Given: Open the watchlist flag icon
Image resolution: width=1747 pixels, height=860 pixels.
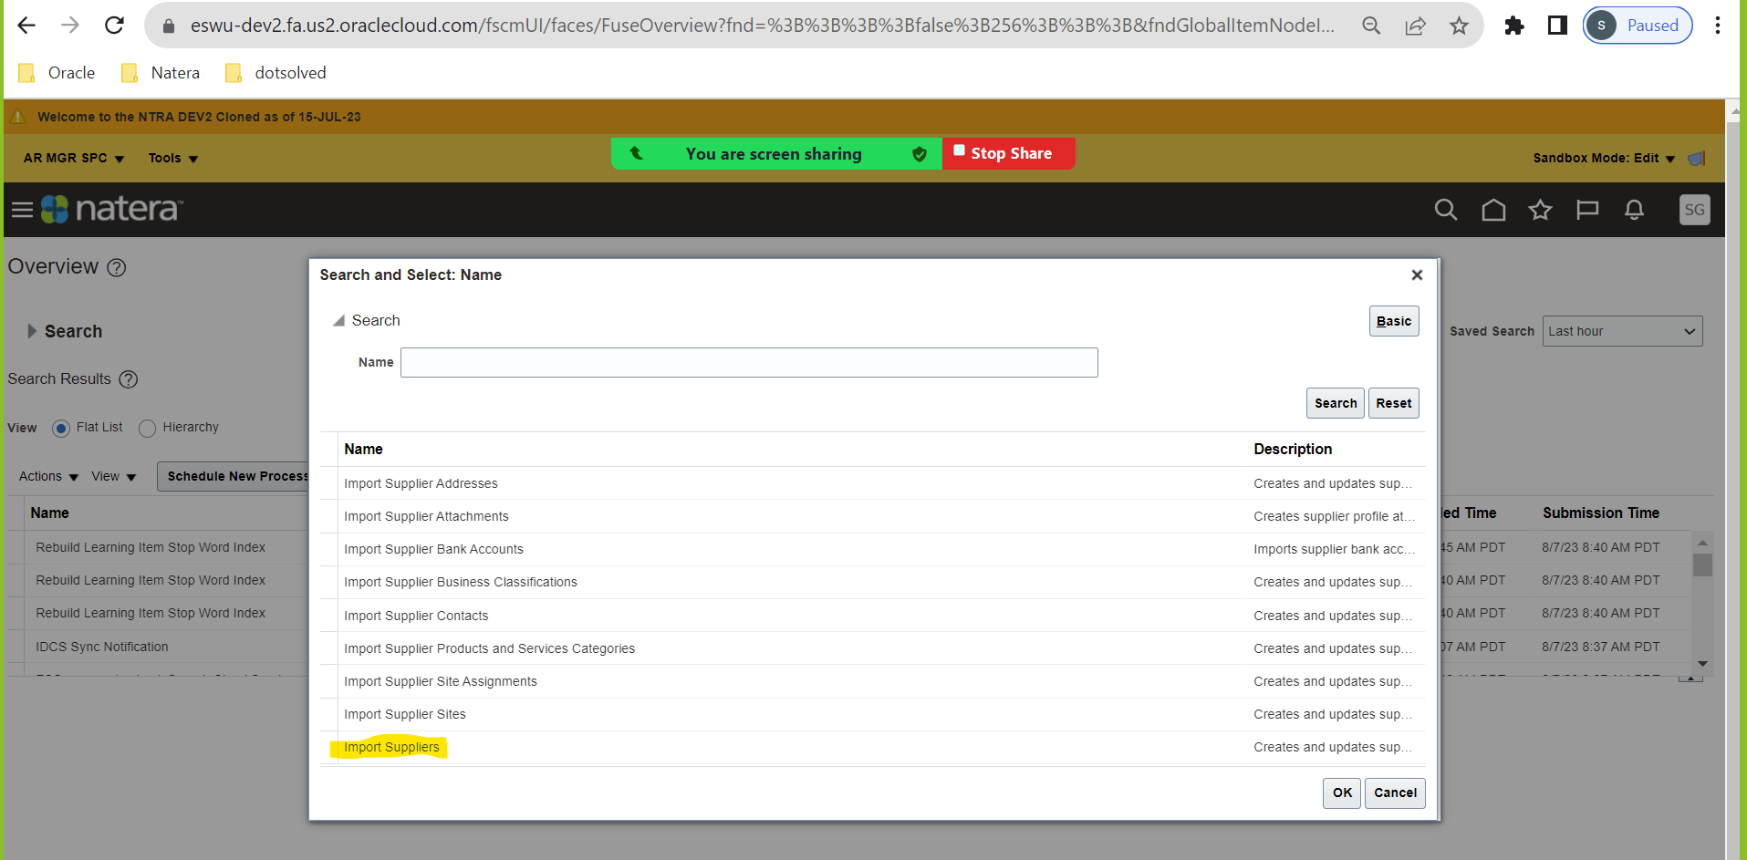Looking at the screenshot, I should [1586, 209].
